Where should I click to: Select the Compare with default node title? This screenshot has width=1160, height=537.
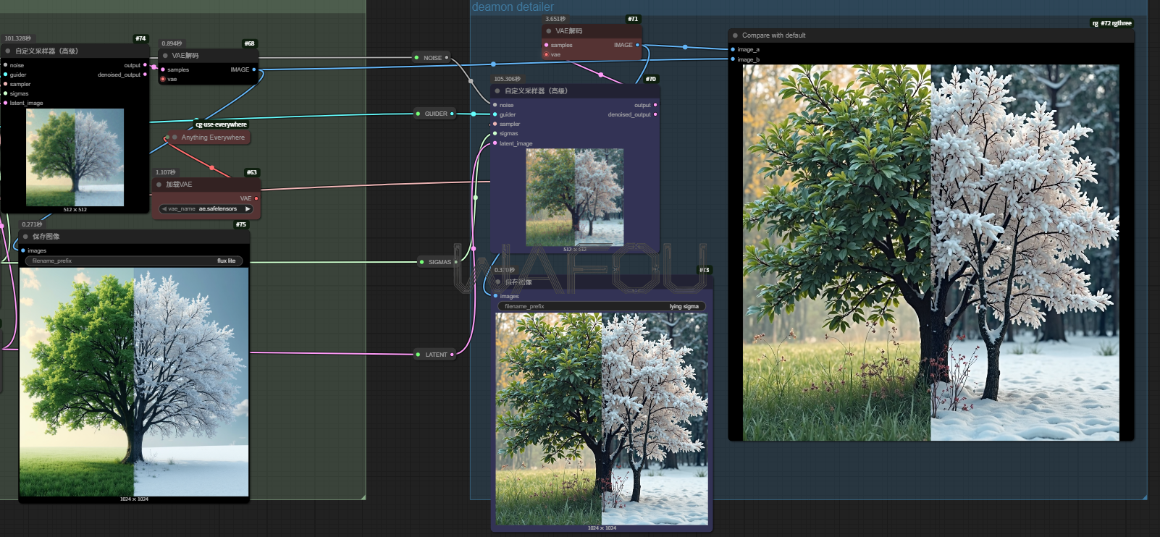click(773, 35)
